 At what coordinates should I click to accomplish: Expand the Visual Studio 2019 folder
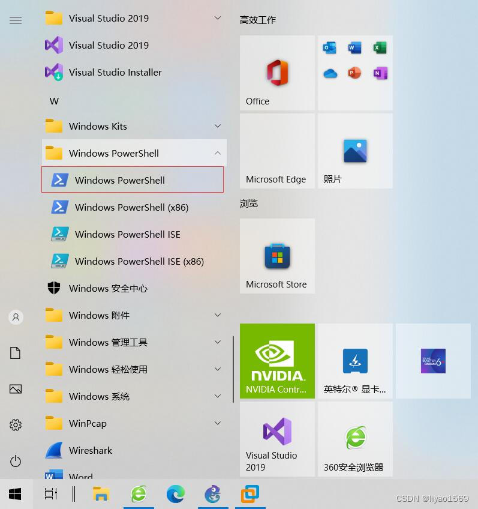click(134, 18)
